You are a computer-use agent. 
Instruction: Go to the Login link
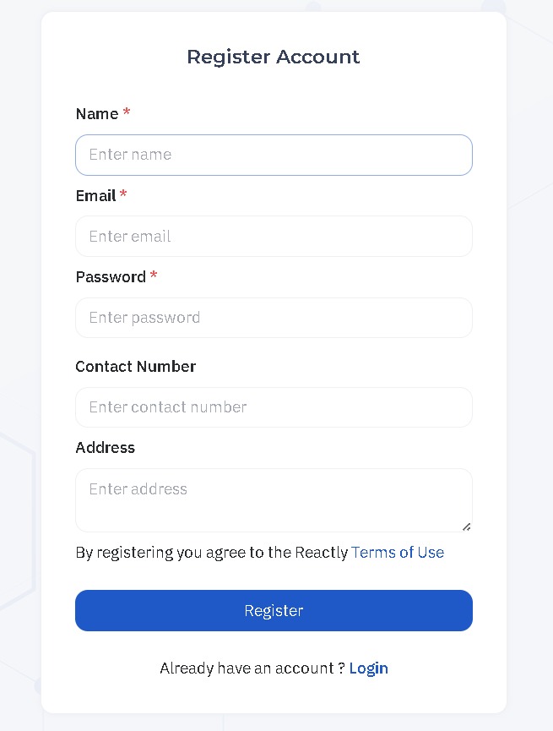pyautogui.click(x=369, y=668)
